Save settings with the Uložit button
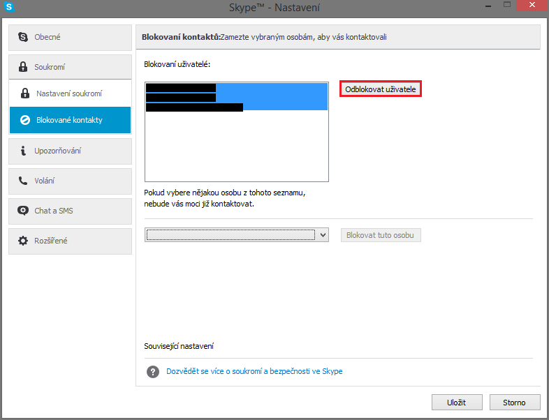Image resolution: width=549 pixels, height=420 pixels. coord(457,403)
